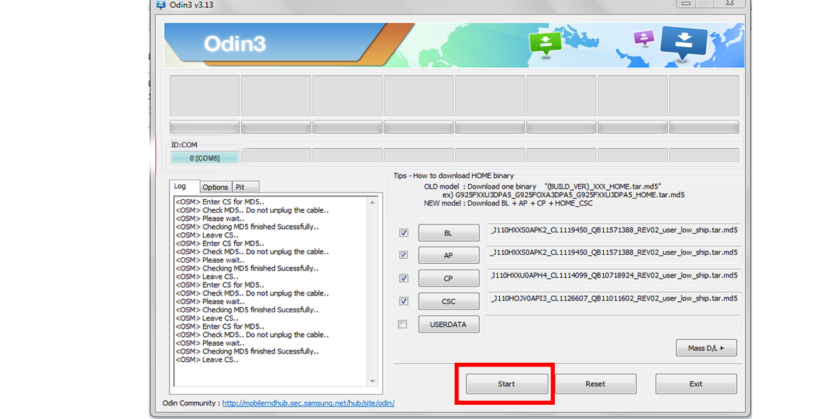Choose a file with the USERDATA button
This screenshot has height=419, width=829.
(x=449, y=324)
